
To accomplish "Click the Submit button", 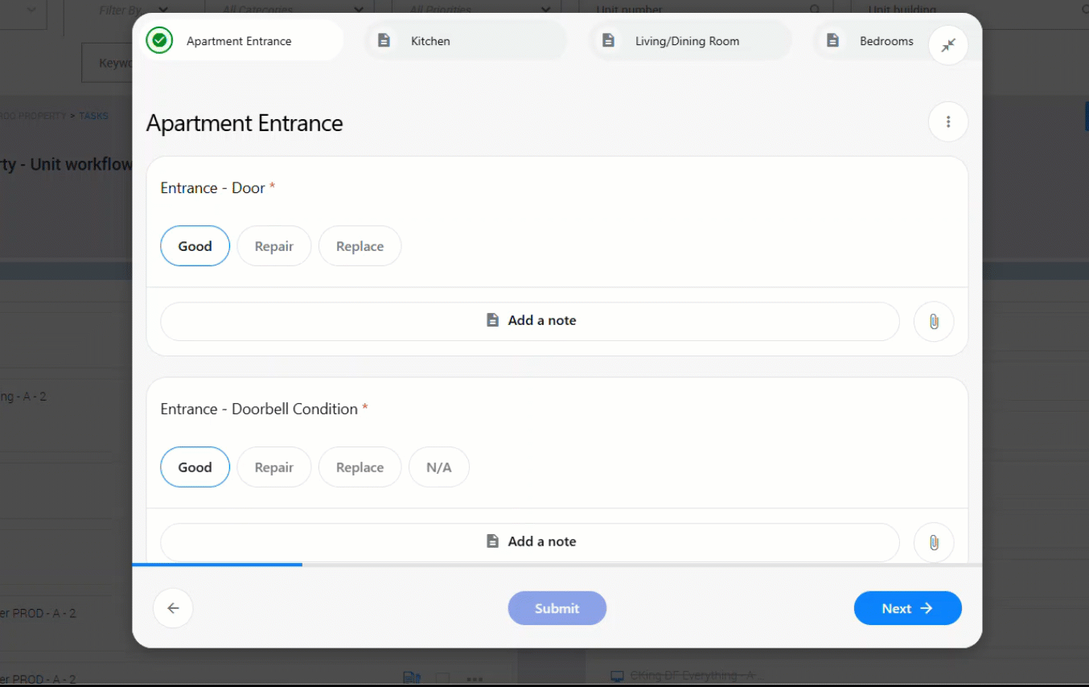I will pos(557,608).
